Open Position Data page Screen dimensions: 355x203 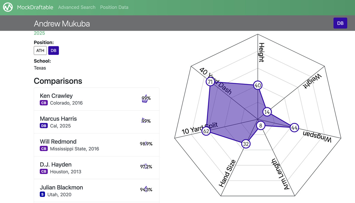point(114,7)
